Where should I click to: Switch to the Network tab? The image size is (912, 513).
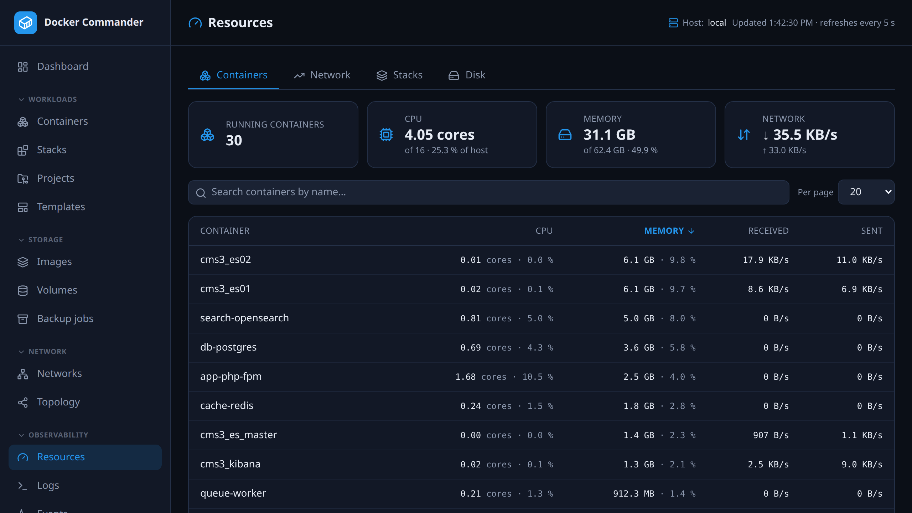coord(322,75)
